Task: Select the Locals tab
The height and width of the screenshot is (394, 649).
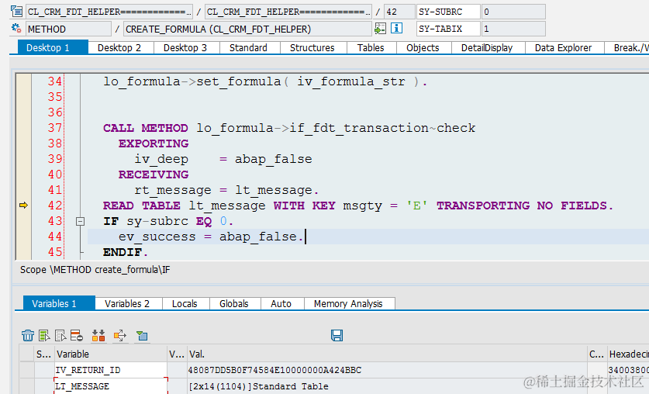Action: [185, 303]
